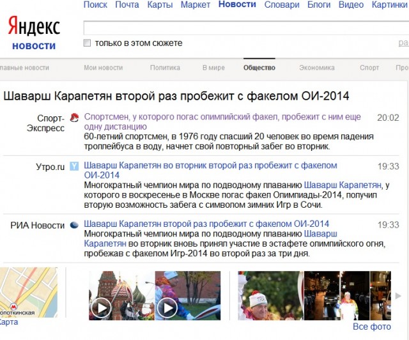
Task: Switch to the В мире tab
Action: coord(213,68)
